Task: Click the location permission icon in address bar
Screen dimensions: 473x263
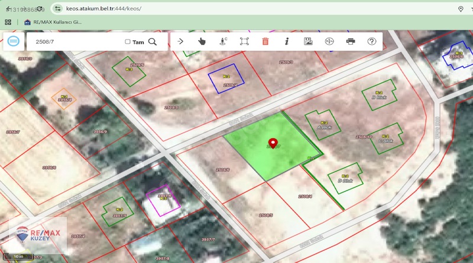Action: [461, 9]
